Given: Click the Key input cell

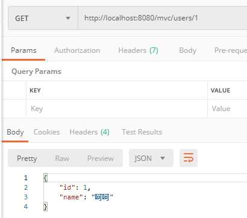Looking at the screenshot, I should point(117,109).
